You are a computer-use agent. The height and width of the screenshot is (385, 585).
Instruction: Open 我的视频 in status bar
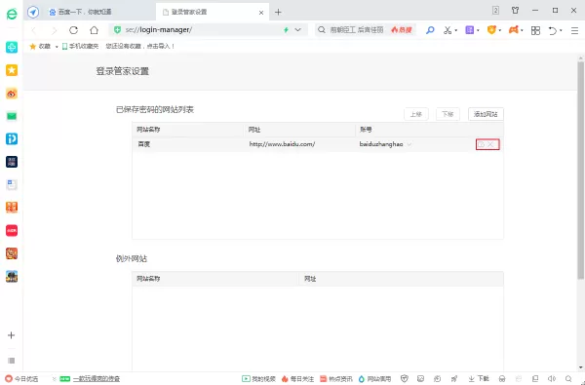[258, 379]
